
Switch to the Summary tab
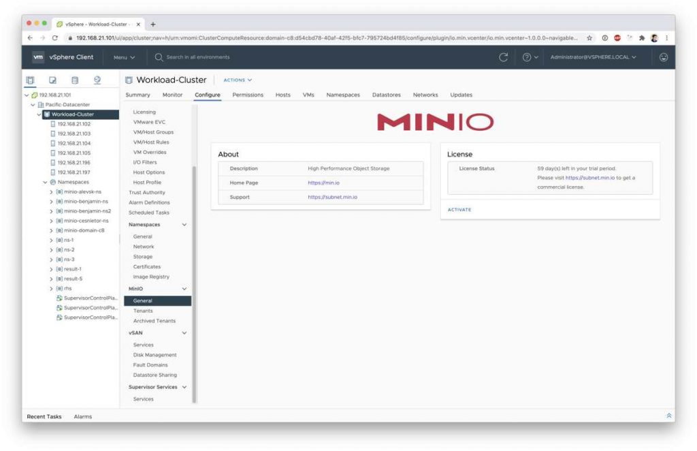pos(138,94)
